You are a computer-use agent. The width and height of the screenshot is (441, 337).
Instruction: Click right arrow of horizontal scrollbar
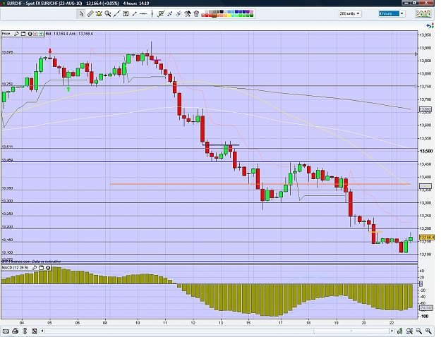coord(392,331)
